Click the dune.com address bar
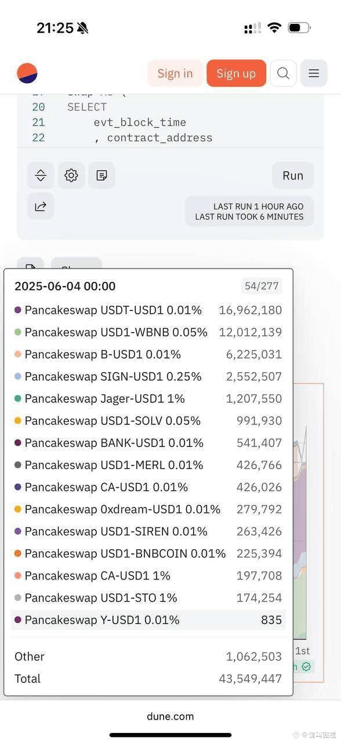Screen dimensions: 341x744 [x=170, y=716]
